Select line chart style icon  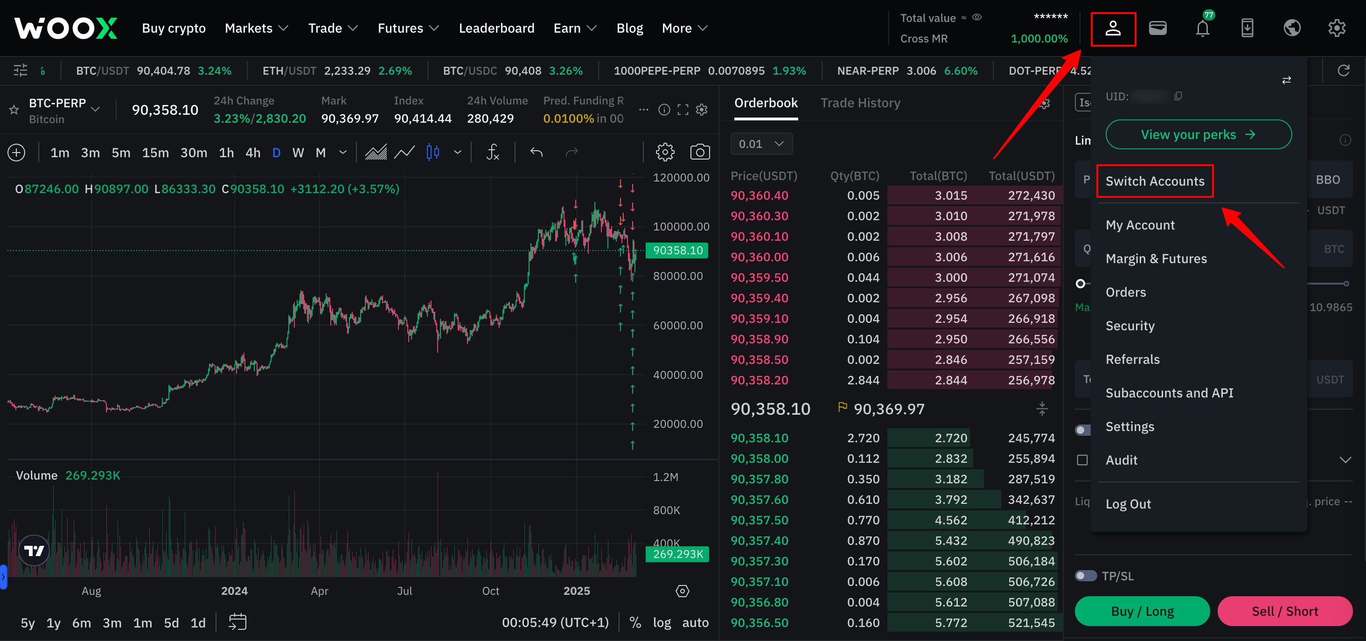pyautogui.click(x=404, y=153)
